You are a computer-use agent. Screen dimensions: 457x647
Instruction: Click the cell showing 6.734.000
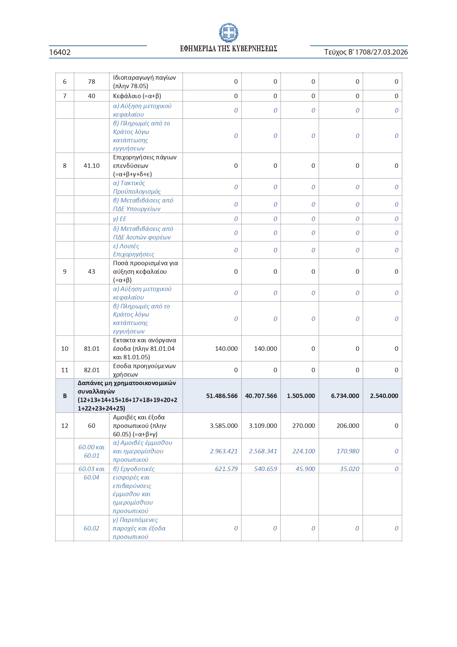345,396
